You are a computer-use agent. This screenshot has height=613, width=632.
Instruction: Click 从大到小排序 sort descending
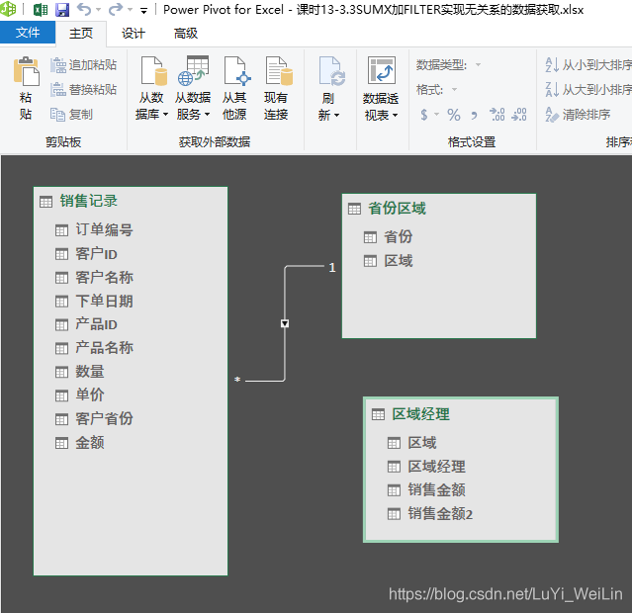click(588, 89)
